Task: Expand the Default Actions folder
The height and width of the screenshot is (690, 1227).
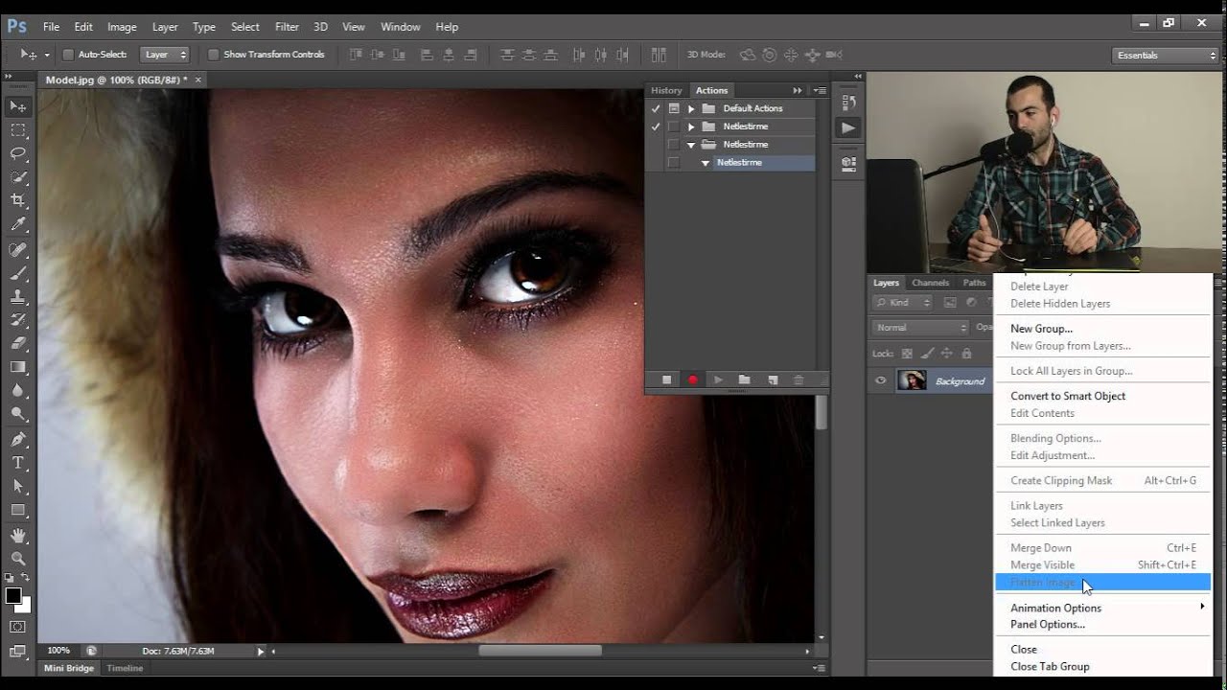Action: 691,109
